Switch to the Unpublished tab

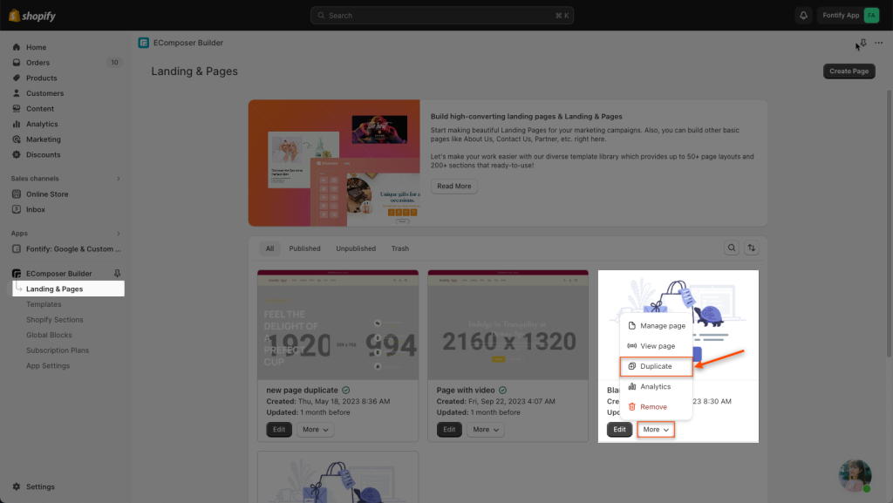point(356,248)
